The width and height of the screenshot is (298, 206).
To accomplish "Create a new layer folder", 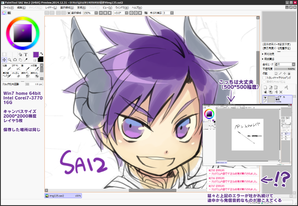I will tap(276, 87).
